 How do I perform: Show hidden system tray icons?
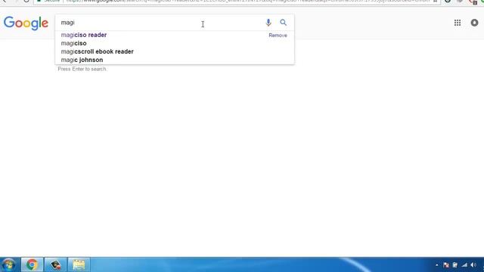[x=437, y=265]
